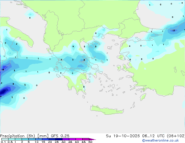
Task: Click the '40' legend scale label
Action: [77, 142]
